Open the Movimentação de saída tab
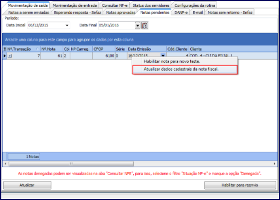280x200 pixels. (x=28, y=5)
